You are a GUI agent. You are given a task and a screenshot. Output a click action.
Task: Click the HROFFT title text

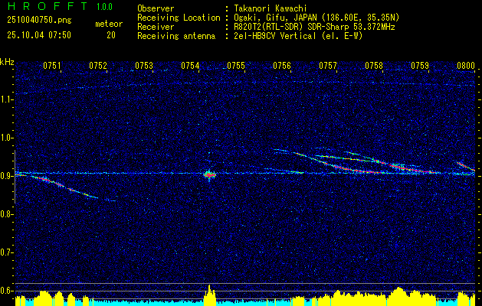click(x=47, y=6)
